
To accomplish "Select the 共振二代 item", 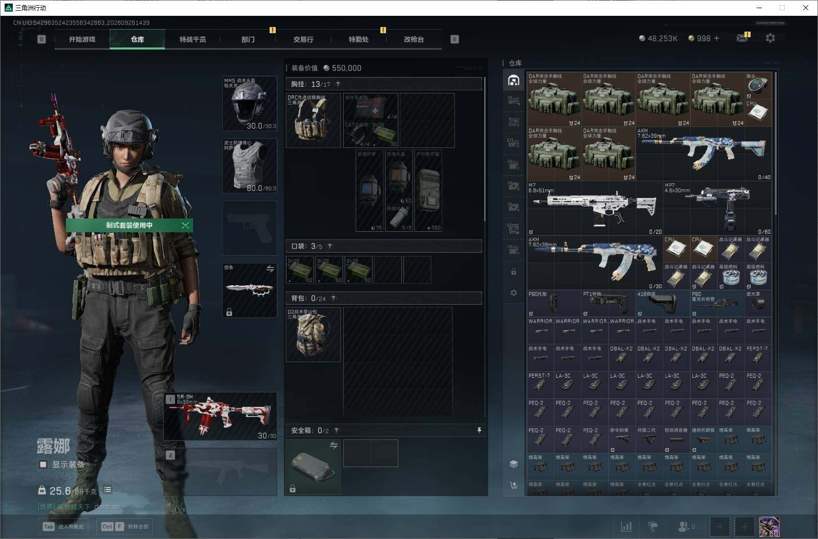I will (x=649, y=439).
